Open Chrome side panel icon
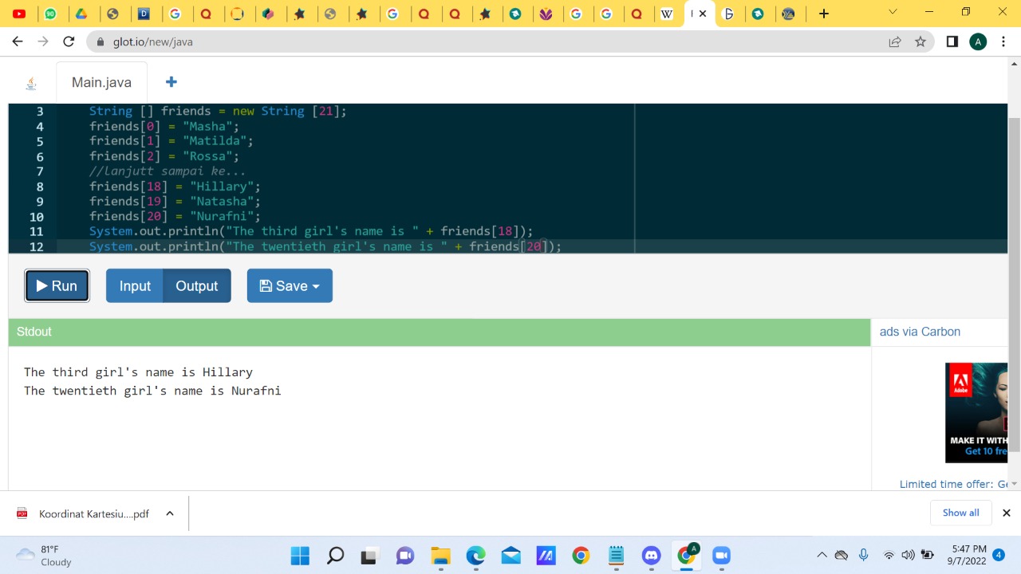The image size is (1021, 574). tap(952, 41)
